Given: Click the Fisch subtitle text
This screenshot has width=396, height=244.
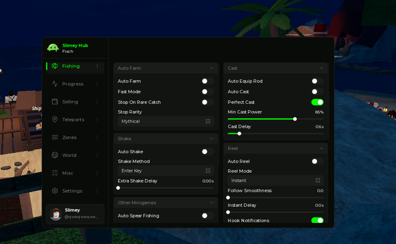Looking at the screenshot, I should pos(68,51).
